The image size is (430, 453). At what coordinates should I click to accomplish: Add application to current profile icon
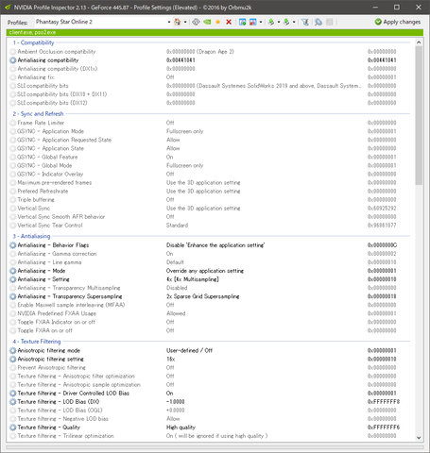(x=242, y=22)
